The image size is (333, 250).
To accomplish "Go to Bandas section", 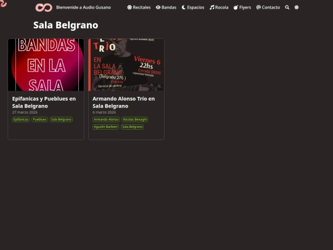I will click(166, 7).
